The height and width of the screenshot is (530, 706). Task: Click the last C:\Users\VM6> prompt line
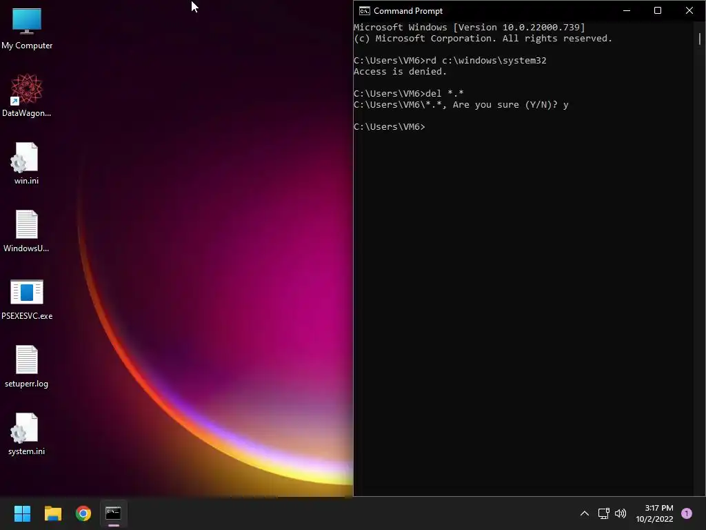click(x=390, y=127)
